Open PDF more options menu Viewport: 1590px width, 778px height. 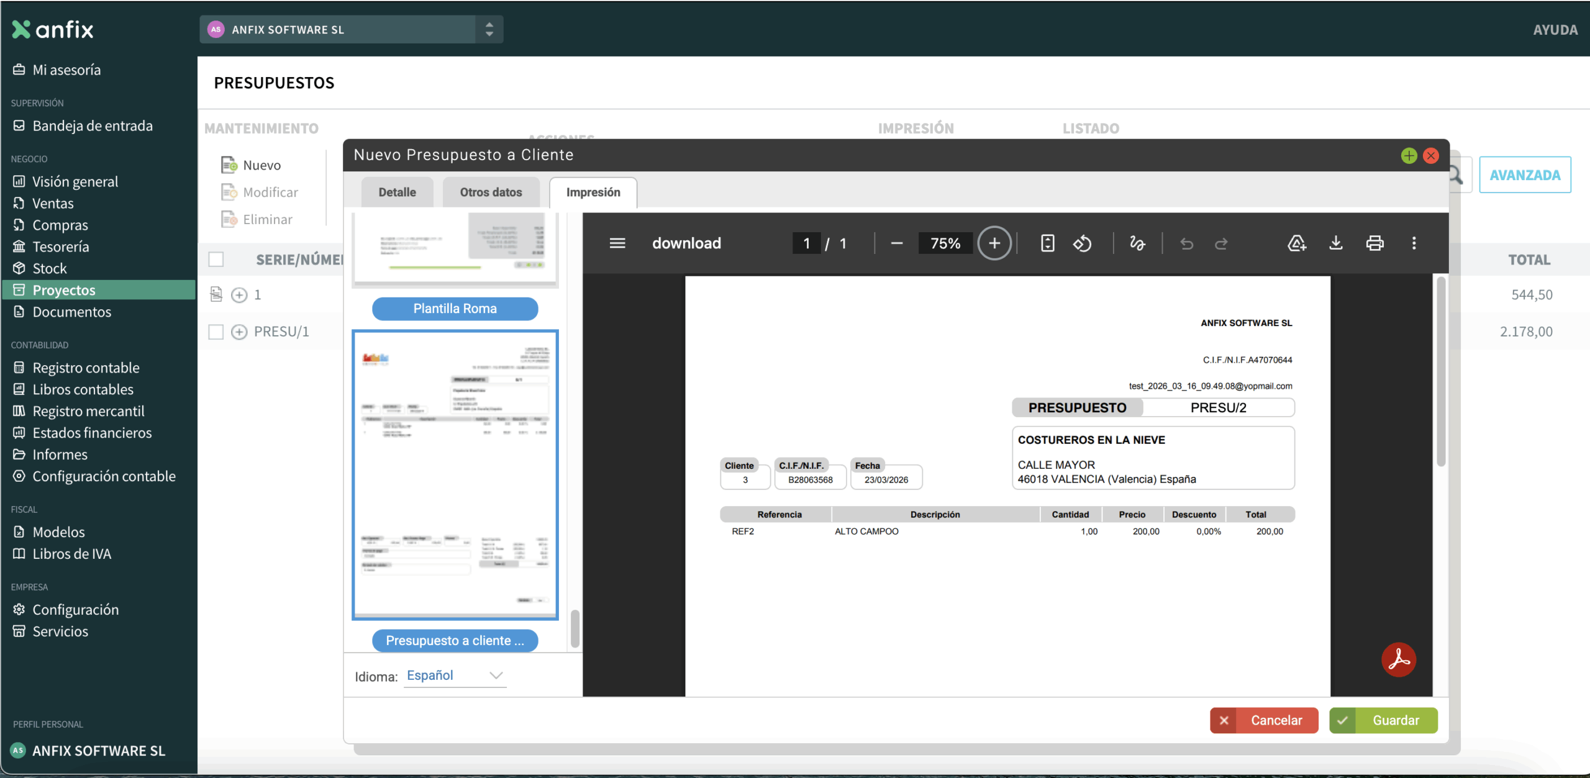[1414, 243]
